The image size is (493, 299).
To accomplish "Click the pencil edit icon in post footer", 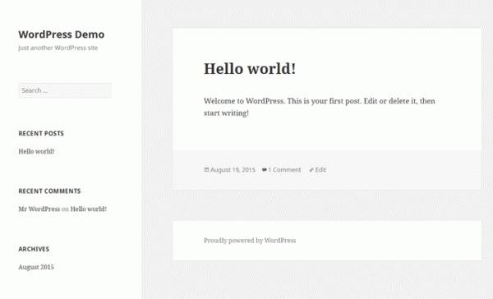I will point(311,170).
